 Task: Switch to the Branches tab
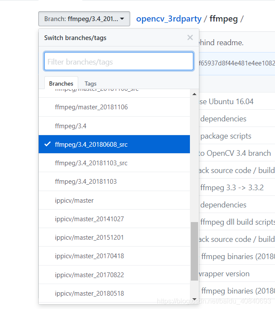coord(61,83)
